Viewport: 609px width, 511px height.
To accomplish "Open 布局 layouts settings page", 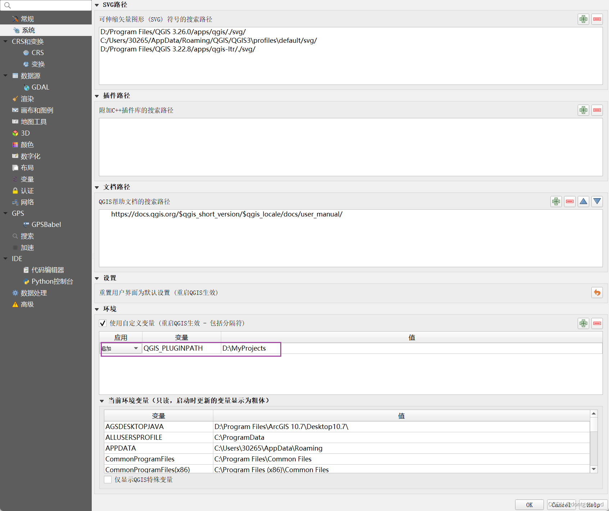I will click(x=27, y=168).
